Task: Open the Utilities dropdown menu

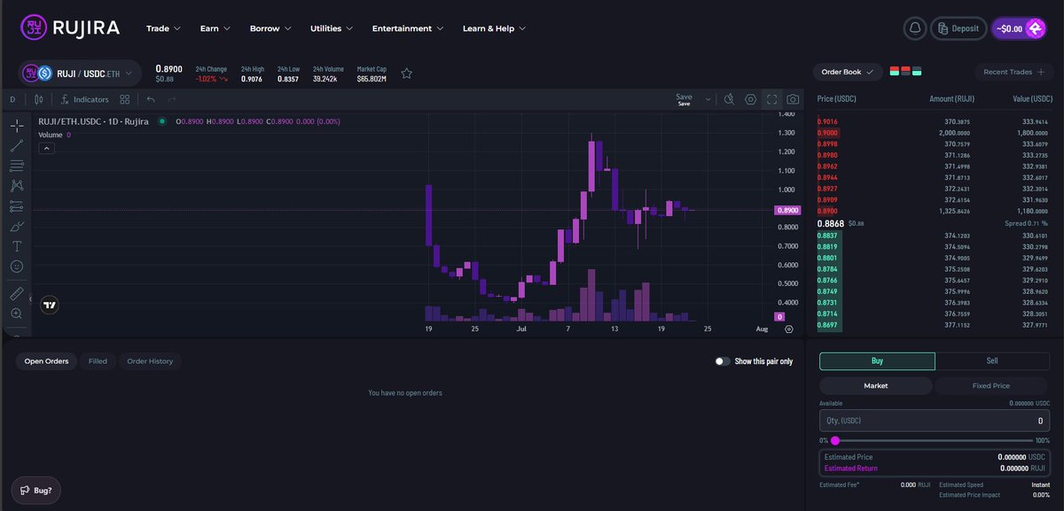Action: pos(331,28)
